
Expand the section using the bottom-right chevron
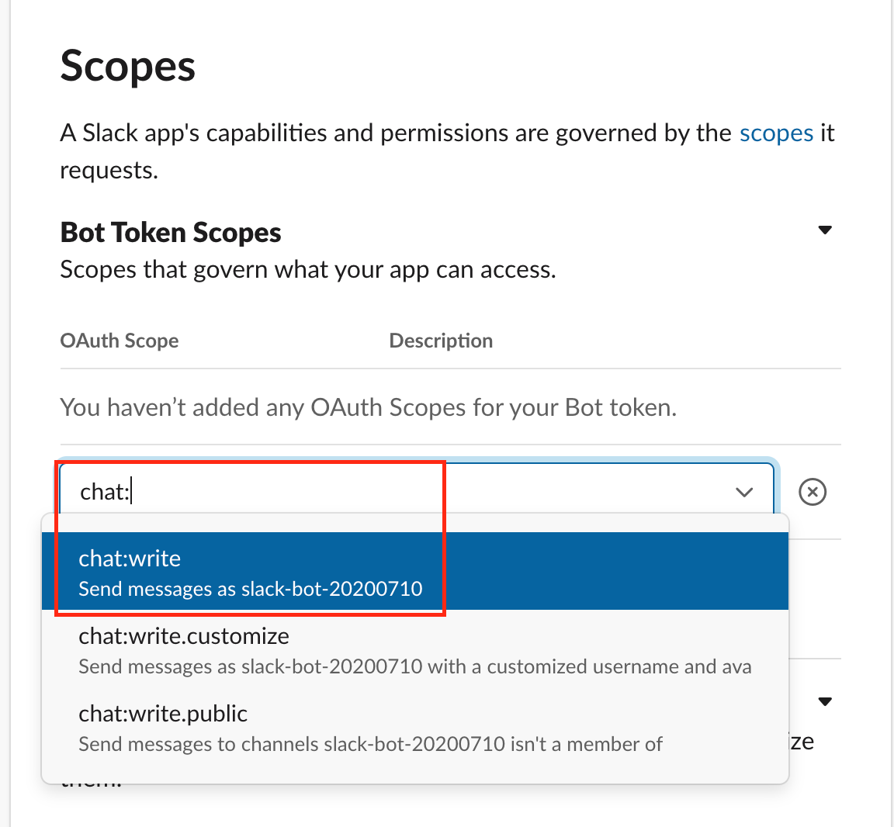click(x=825, y=701)
